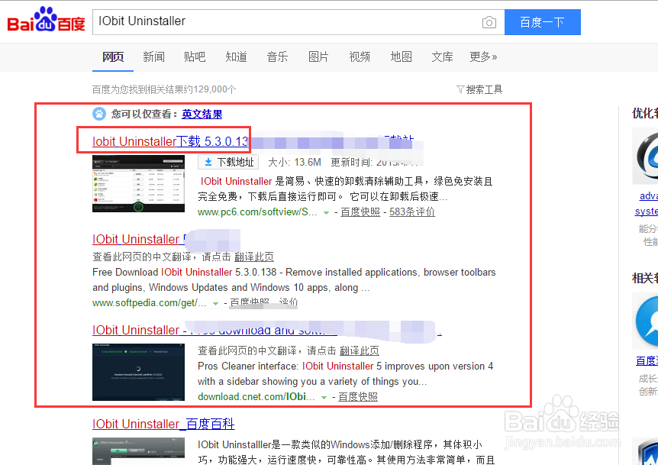
Task: Switch to the 新闻 tab
Action: [x=153, y=57]
